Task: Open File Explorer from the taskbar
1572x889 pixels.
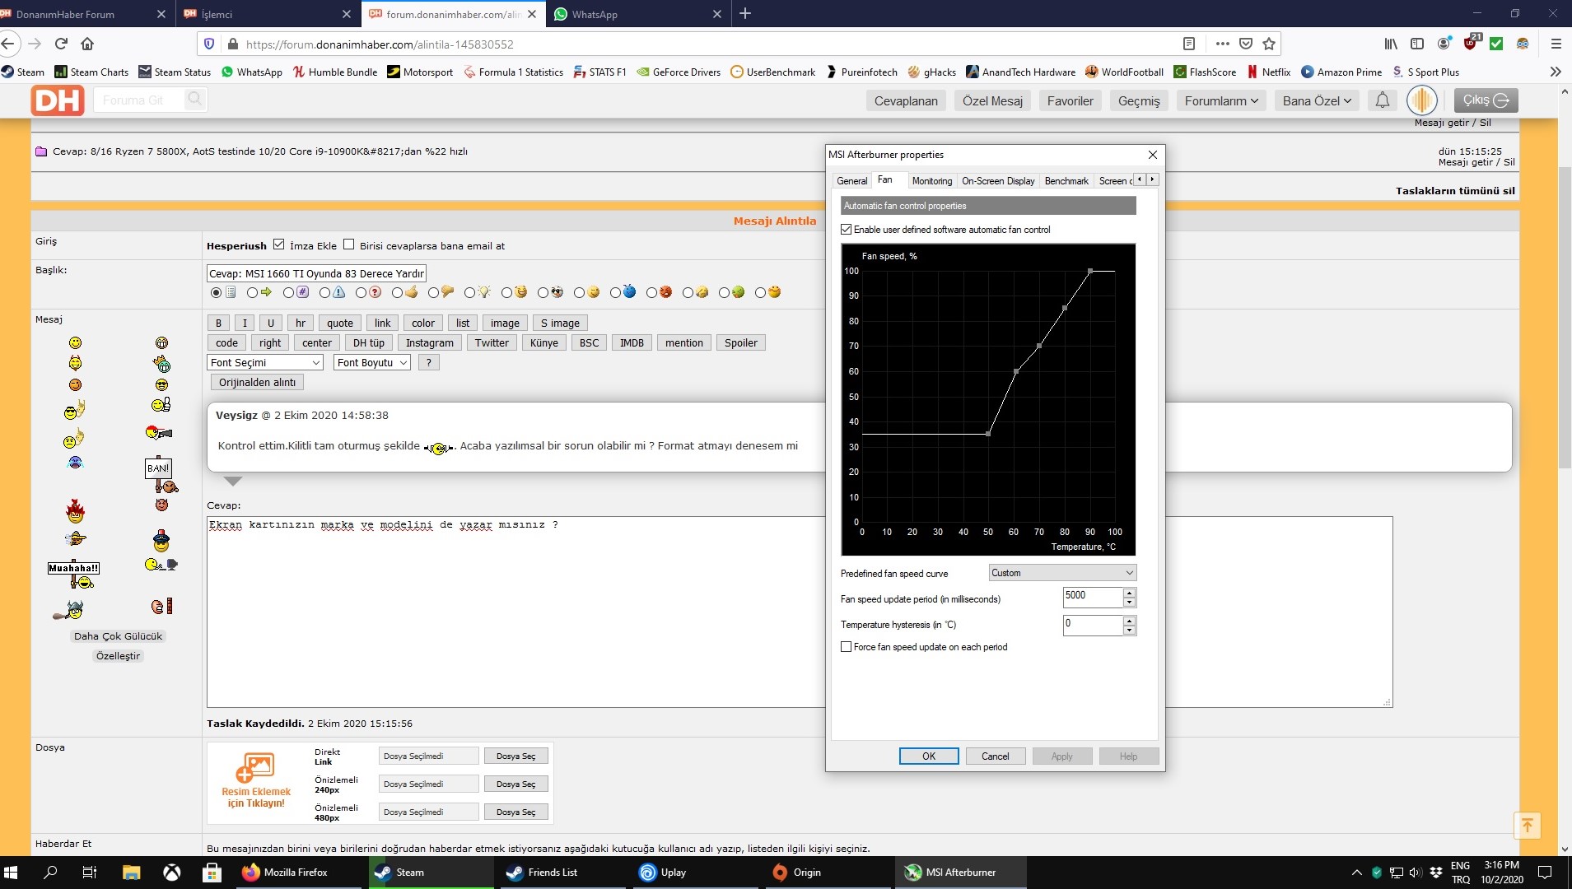Action: (131, 873)
